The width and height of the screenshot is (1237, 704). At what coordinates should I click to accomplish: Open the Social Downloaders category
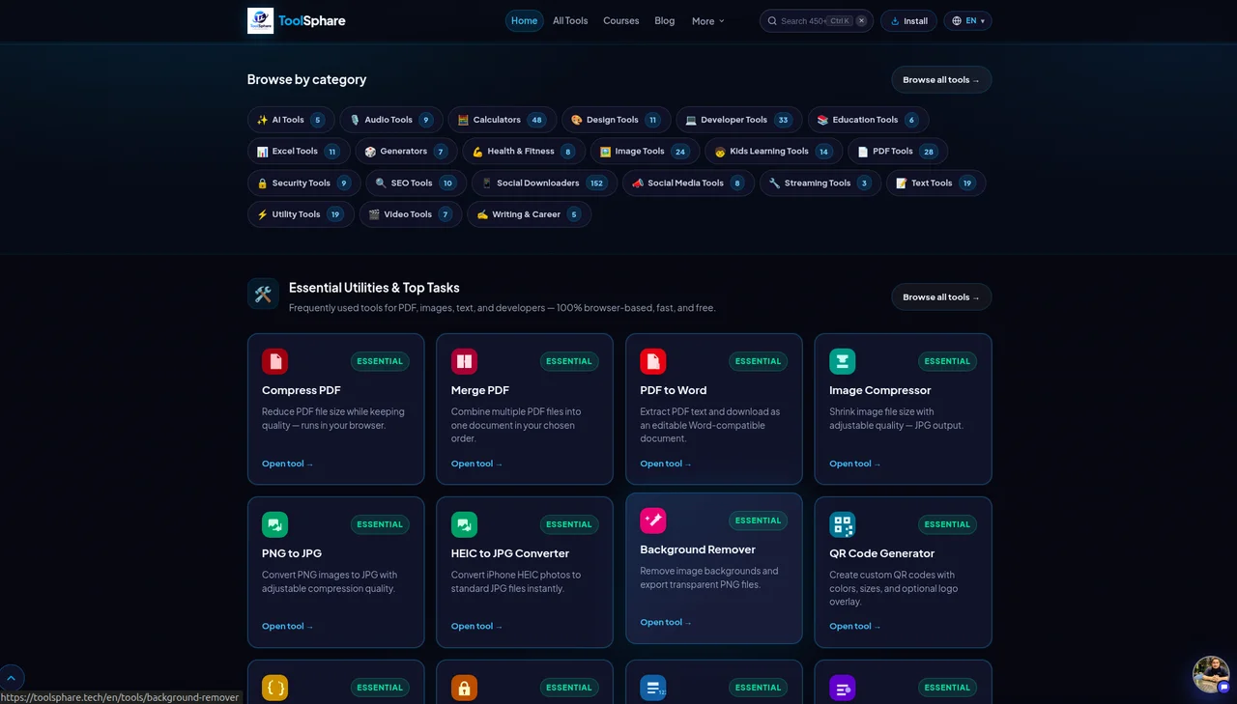click(x=545, y=183)
